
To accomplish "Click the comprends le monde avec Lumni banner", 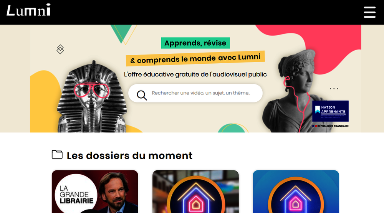I will [x=195, y=58].
